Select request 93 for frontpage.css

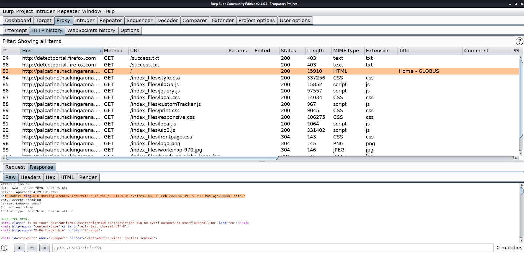tap(260, 137)
